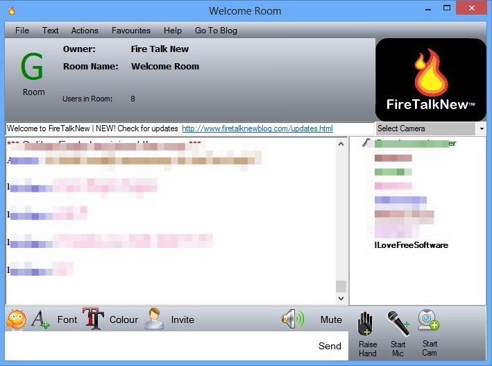Click the Start Mic microphone icon
This screenshot has width=492, height=366.
398,323
